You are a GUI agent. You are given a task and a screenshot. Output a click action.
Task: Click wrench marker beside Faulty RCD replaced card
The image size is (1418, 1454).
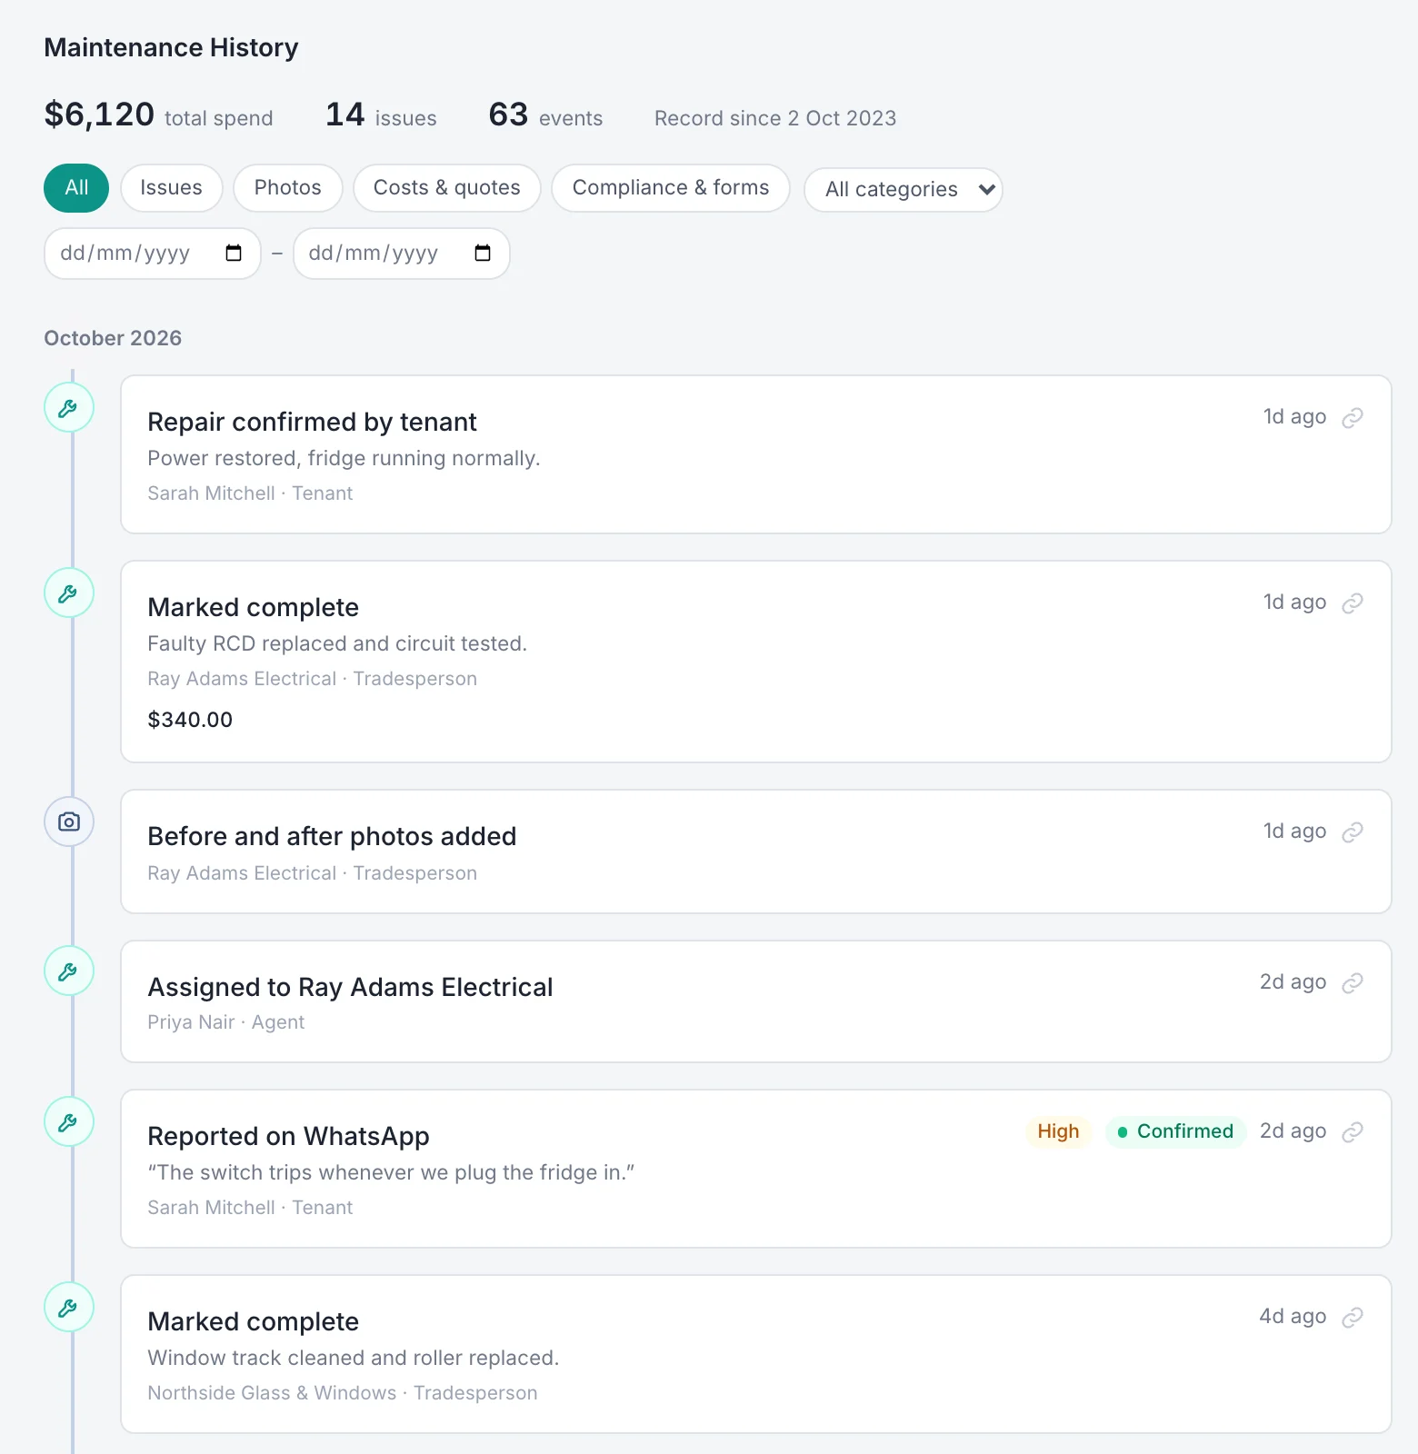point(69,593)
